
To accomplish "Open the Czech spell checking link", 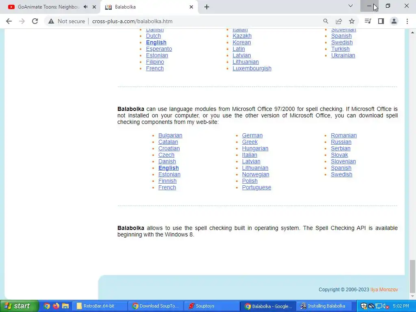I will [166, 155].
